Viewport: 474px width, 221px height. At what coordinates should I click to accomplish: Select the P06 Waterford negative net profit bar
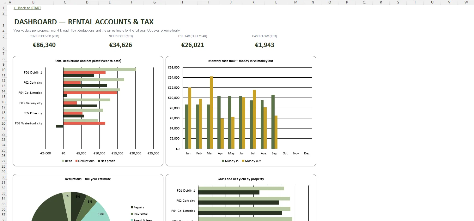coord(60,126)
